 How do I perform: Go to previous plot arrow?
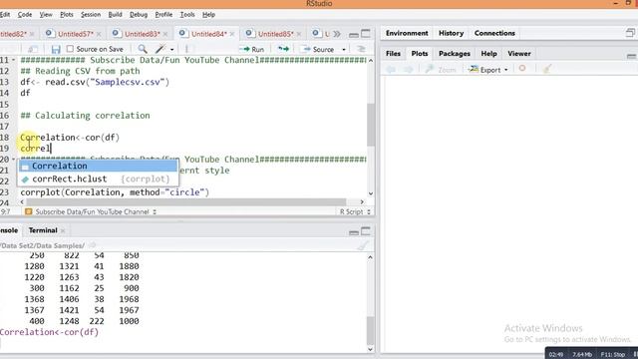coord(391,70)
